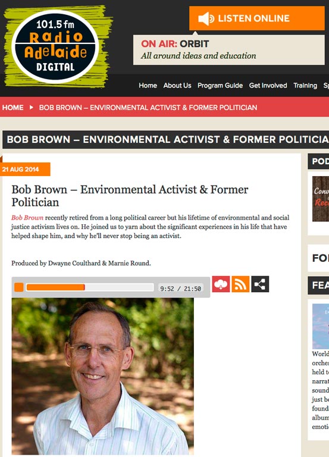Viewport: 329px width, 457px height.
Task: Click the Radio Adelaide Digital logo
Action: [55, 46]
